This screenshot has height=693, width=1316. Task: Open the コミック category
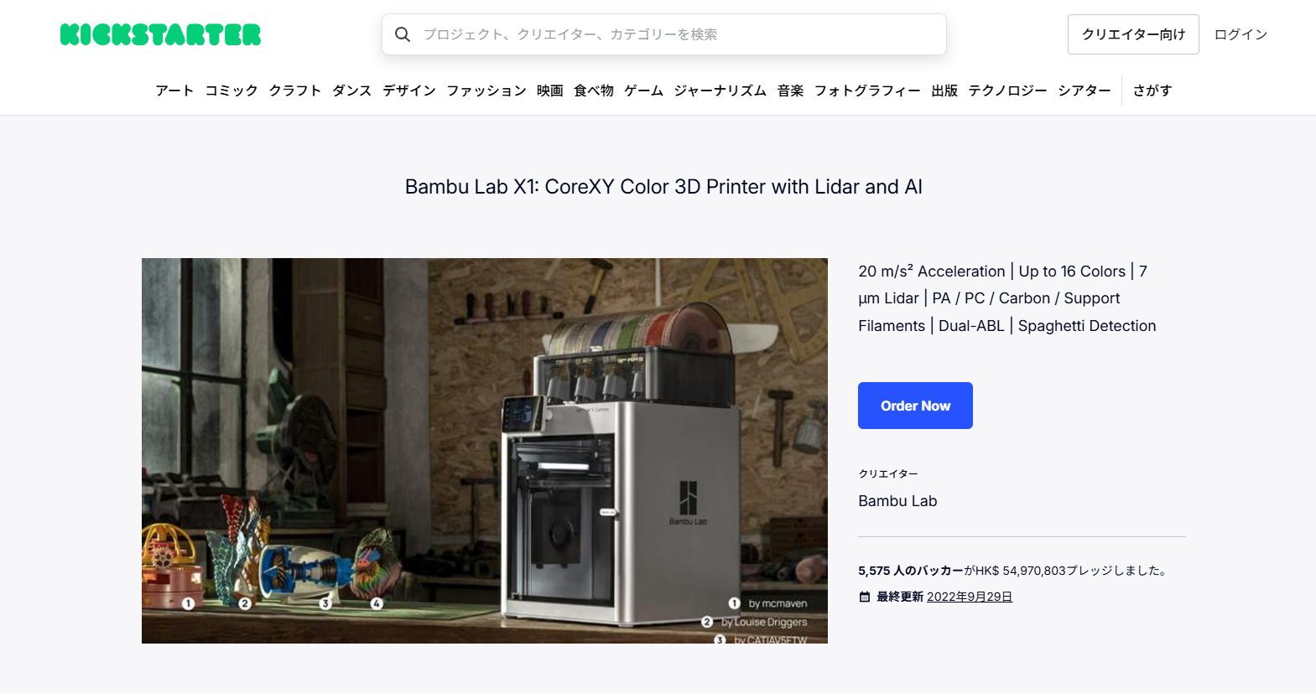click(x=231, y=91)
